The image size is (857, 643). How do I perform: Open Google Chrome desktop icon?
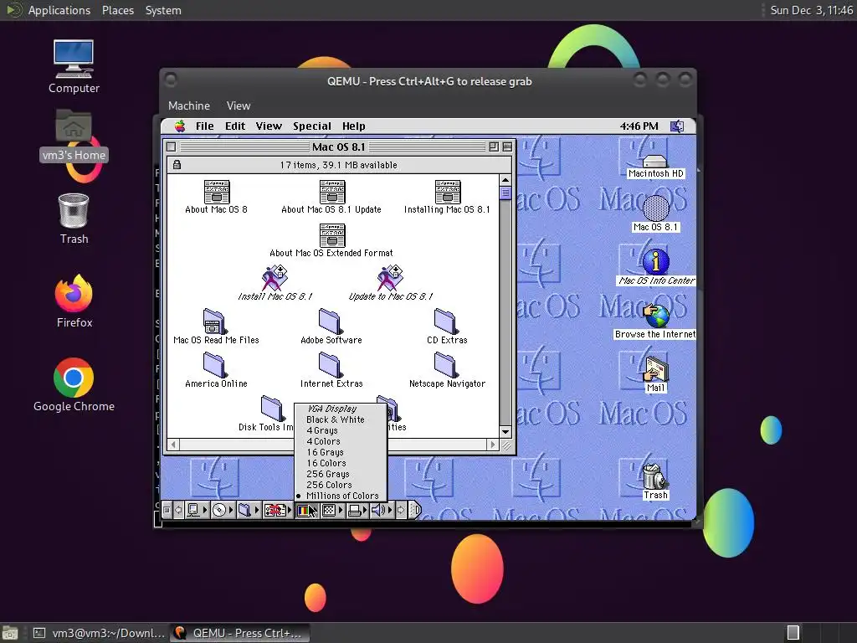point(74,378)
